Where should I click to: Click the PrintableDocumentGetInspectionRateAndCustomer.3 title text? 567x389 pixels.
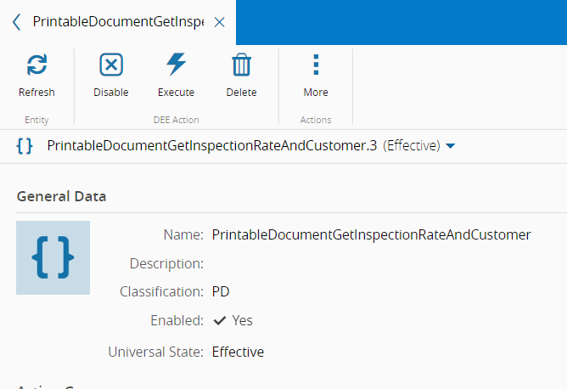pos(212,146)
